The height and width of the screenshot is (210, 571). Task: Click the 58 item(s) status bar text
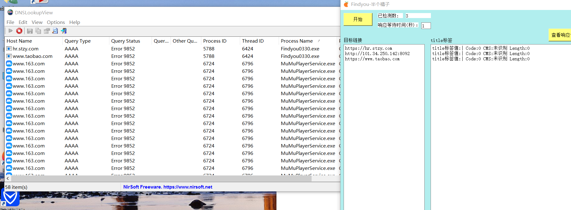point(16,187)
